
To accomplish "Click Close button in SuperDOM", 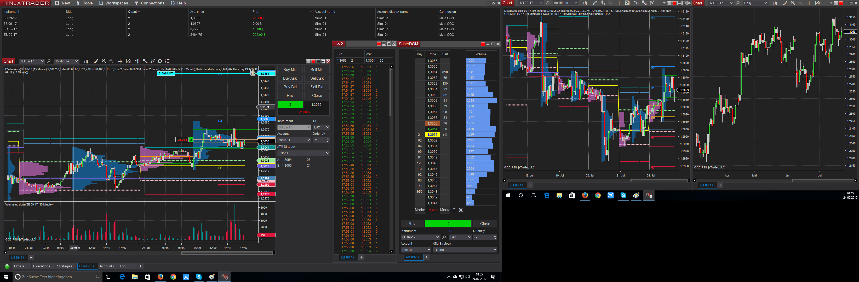I will (485, 224).
